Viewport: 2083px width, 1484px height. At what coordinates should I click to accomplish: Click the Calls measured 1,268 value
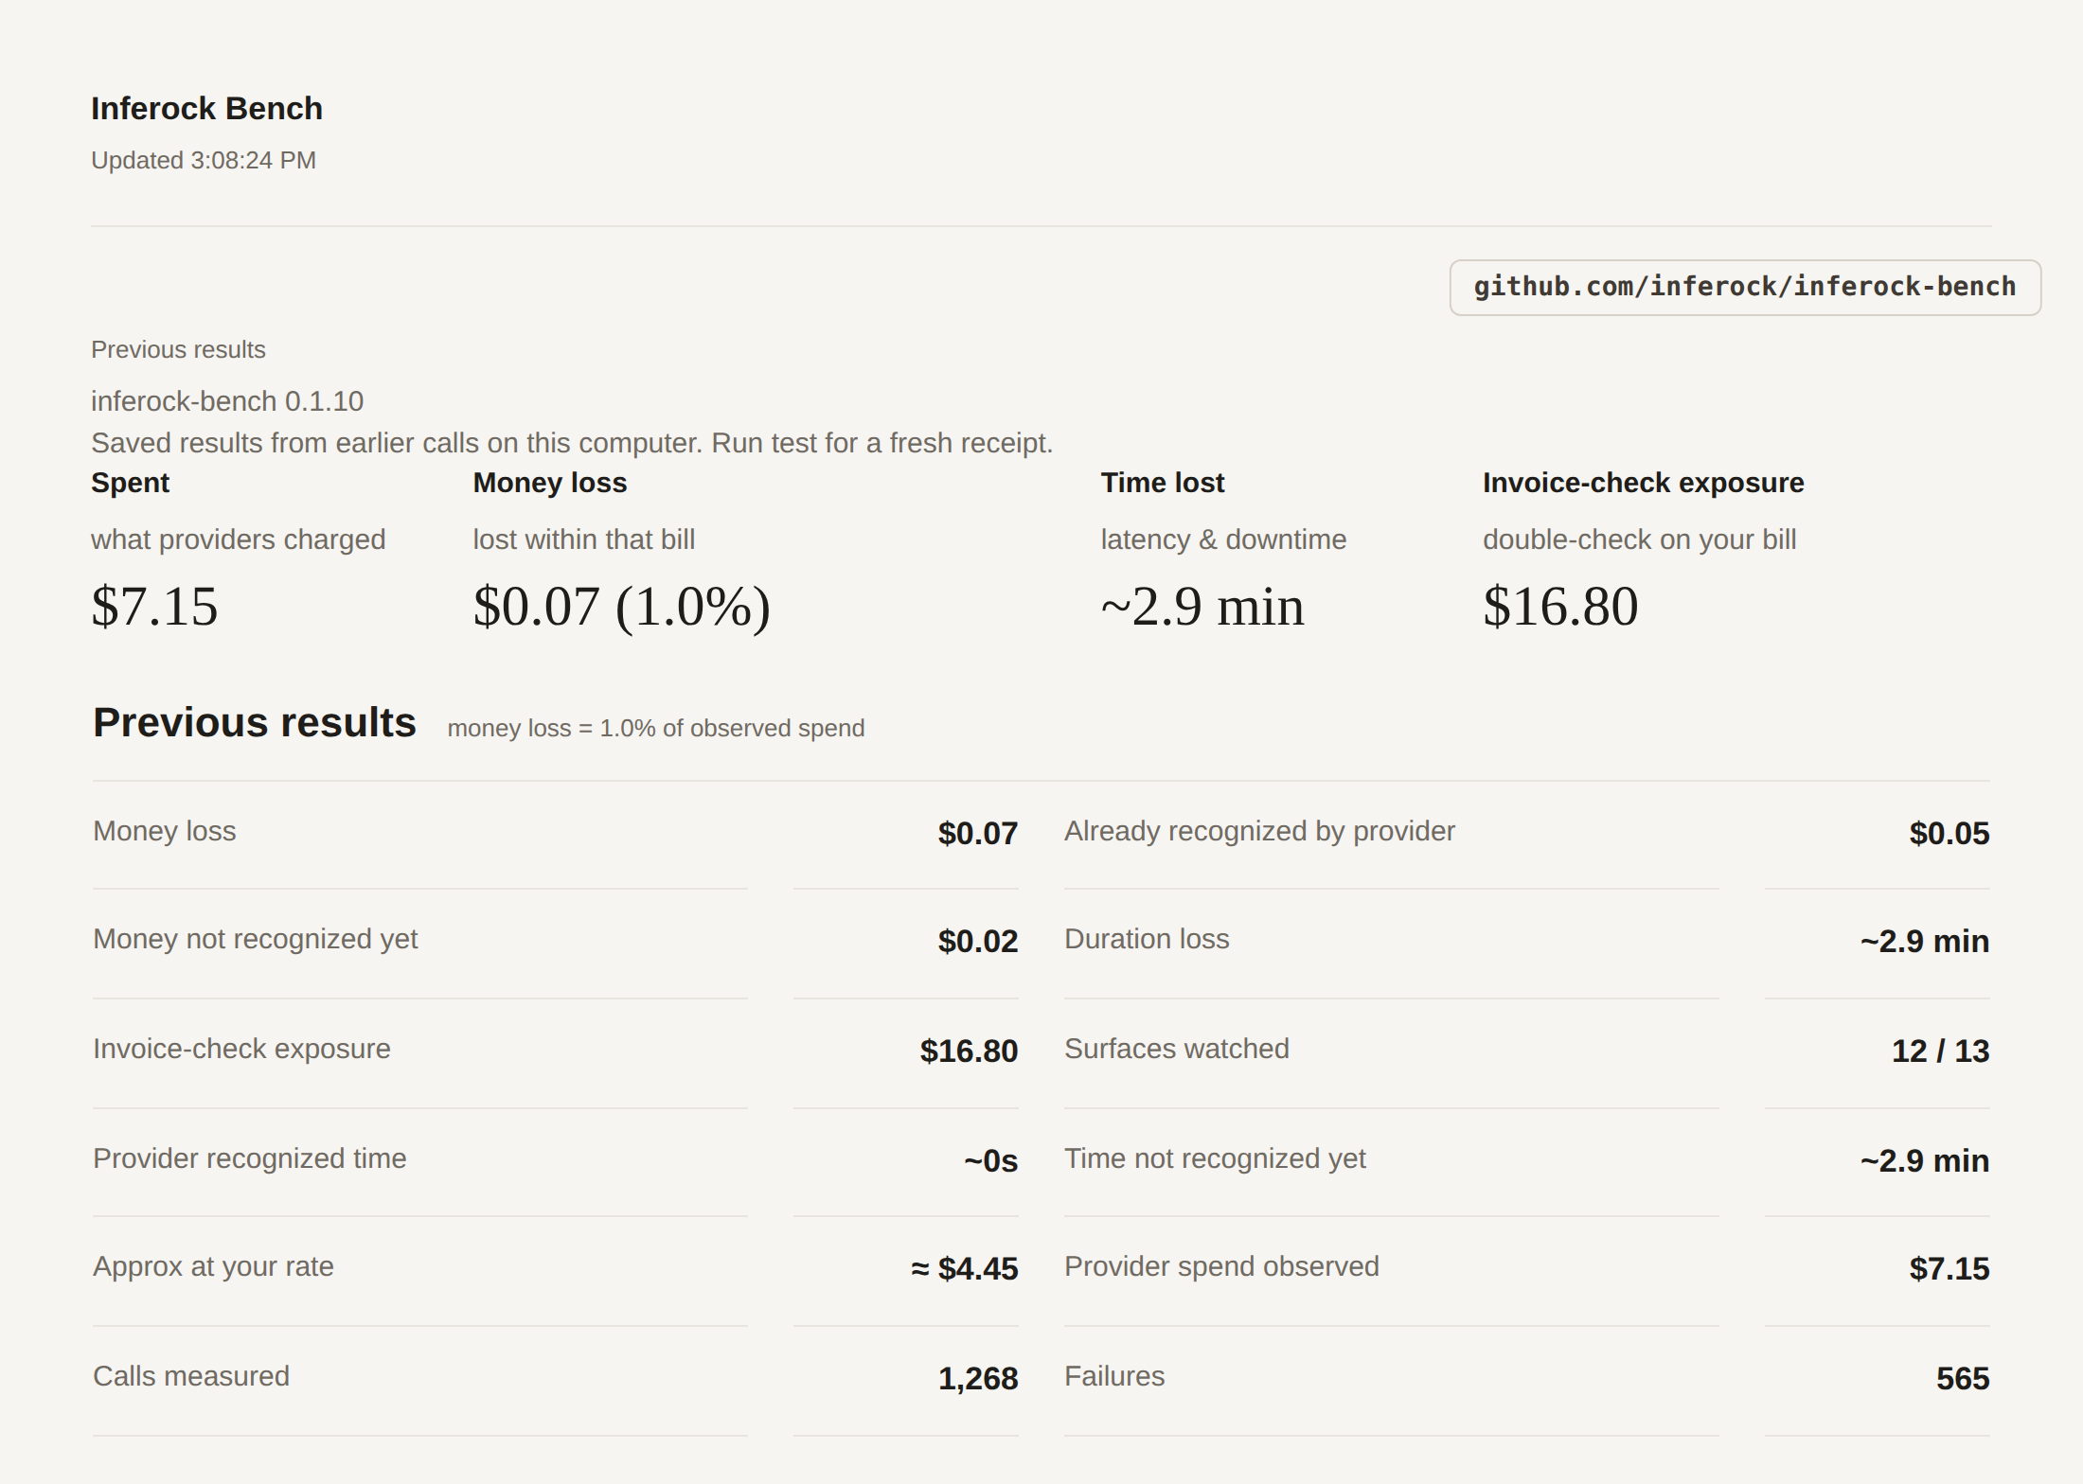(x=977, y=1378)
